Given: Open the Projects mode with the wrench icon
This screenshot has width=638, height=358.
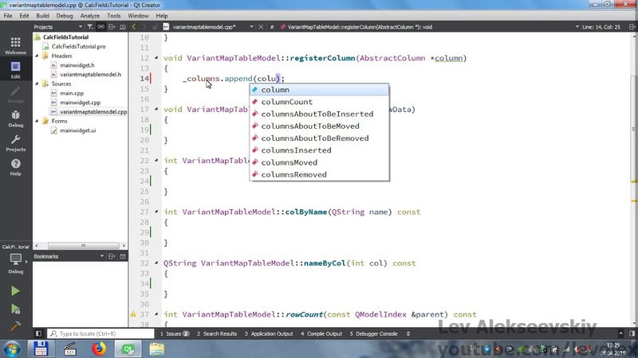Looking at the screenshot, I should click(15, 142).
